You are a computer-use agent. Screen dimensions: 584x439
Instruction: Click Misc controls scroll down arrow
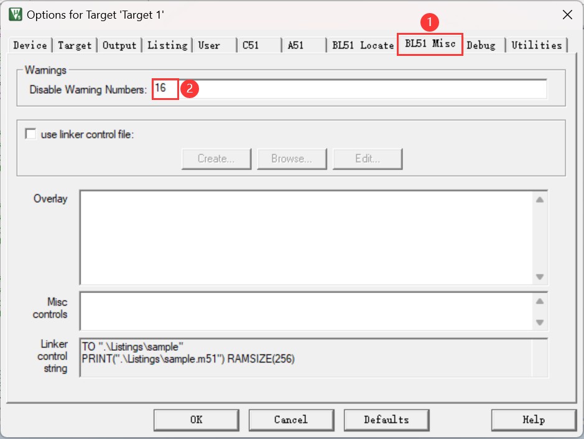click(x=540, y=322)
